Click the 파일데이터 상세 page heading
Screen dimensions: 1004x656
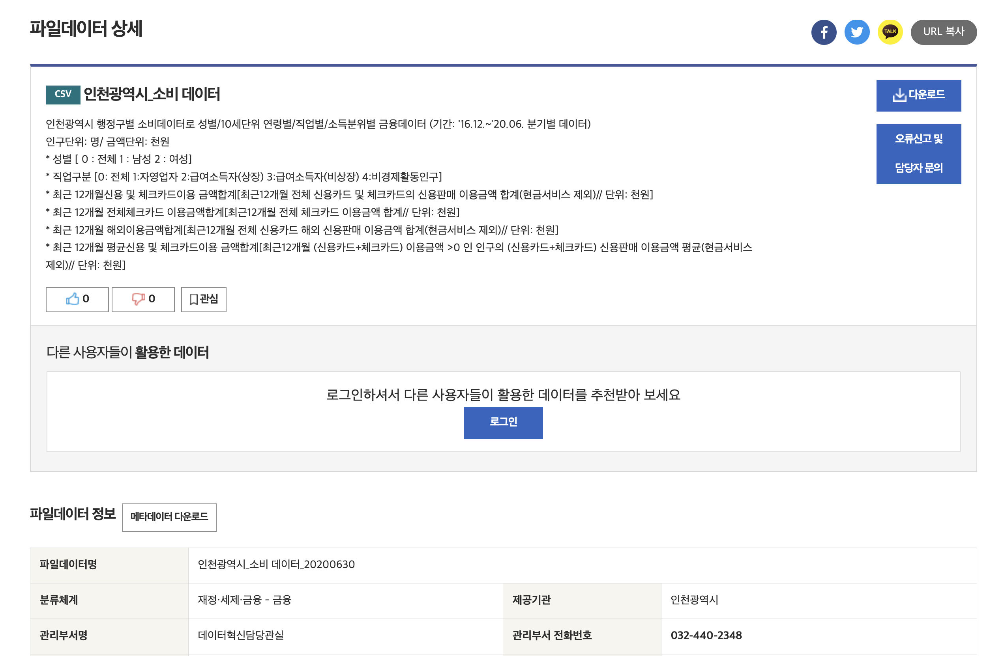[86, 29]
